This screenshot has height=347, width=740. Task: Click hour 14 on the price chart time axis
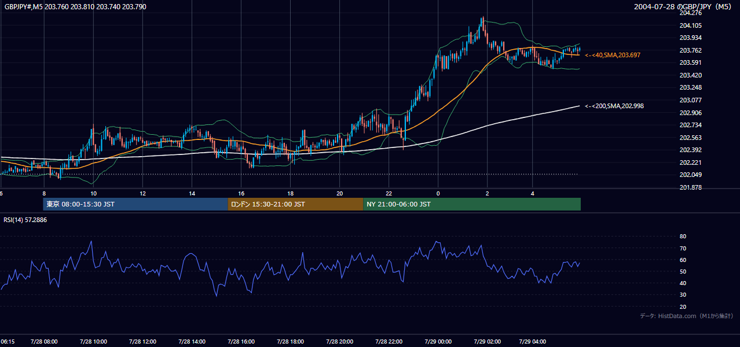[x=192, y=193]
